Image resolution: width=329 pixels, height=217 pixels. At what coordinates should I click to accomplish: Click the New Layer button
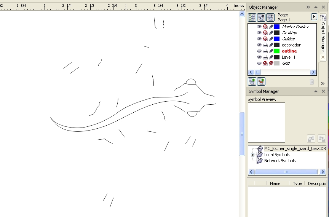pos(252,81)
